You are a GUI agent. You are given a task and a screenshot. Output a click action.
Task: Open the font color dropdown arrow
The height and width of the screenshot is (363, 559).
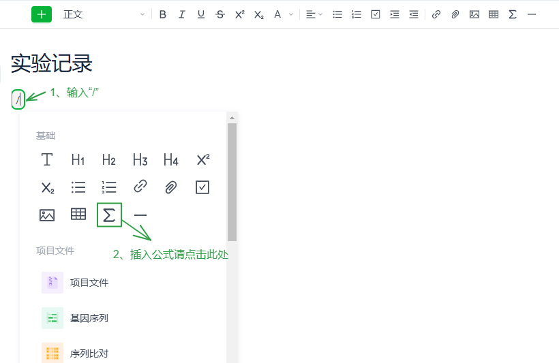(291, 14)
